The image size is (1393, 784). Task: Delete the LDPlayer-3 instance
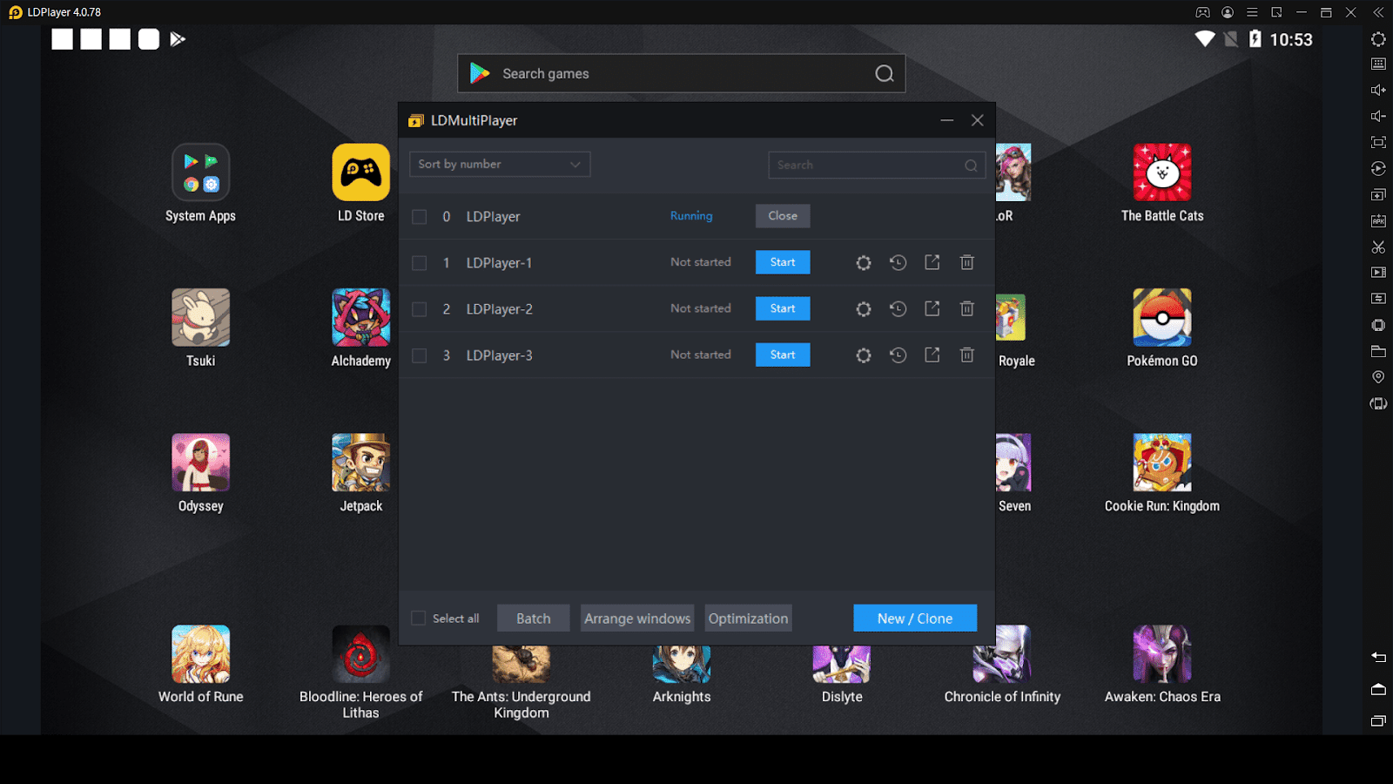pyautogui.click(x=966, y=355)
